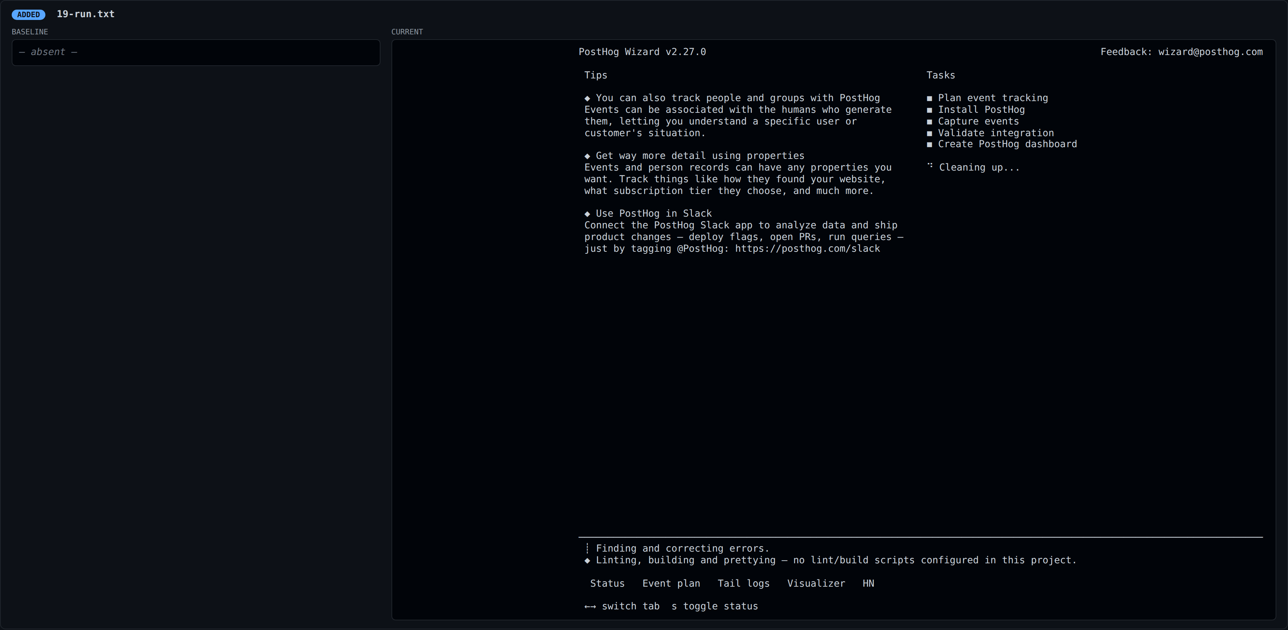
Task: Click the square icon beside Create PostHog dashboard
Action: pyautogui.click(x=930, y=144)
